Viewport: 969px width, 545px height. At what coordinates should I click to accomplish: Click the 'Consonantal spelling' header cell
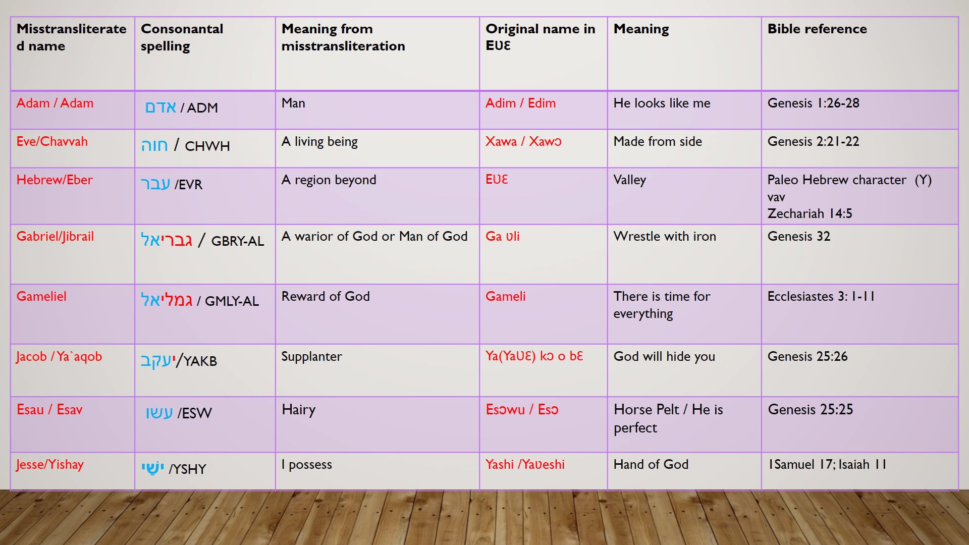182,37
